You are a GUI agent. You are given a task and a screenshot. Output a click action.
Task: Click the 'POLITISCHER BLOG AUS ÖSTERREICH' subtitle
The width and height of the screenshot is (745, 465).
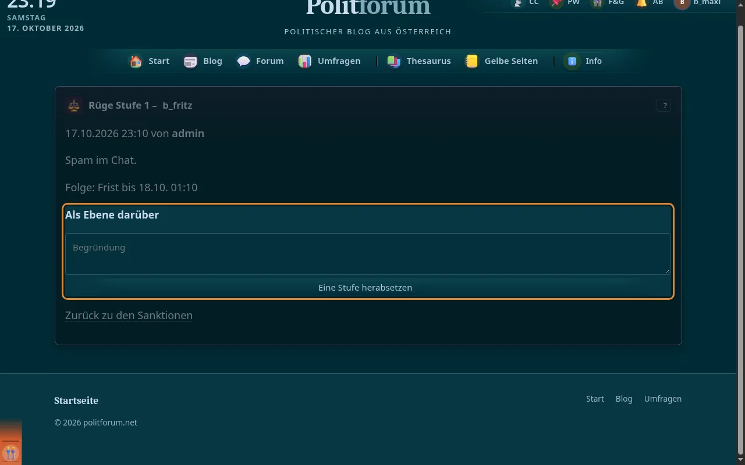tap(368, 31)
